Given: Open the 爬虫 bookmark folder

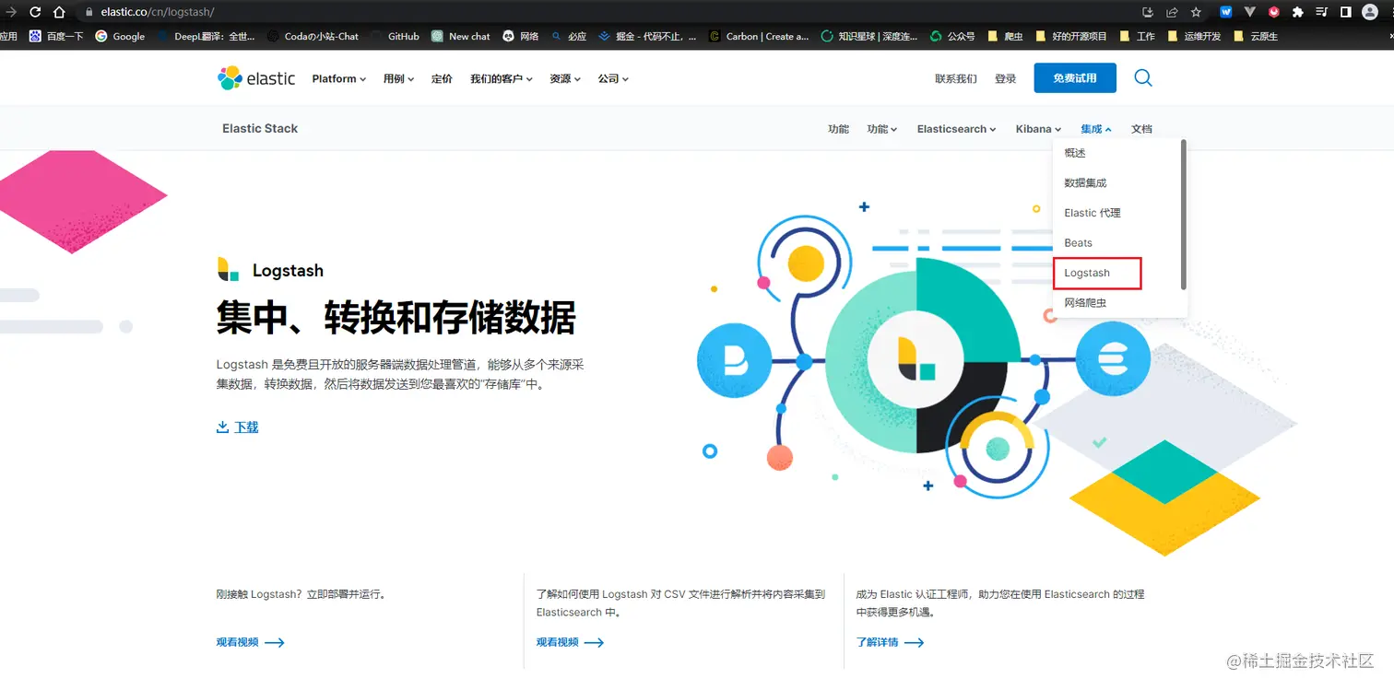Looking at the screenshot, I should point(1005,37).
